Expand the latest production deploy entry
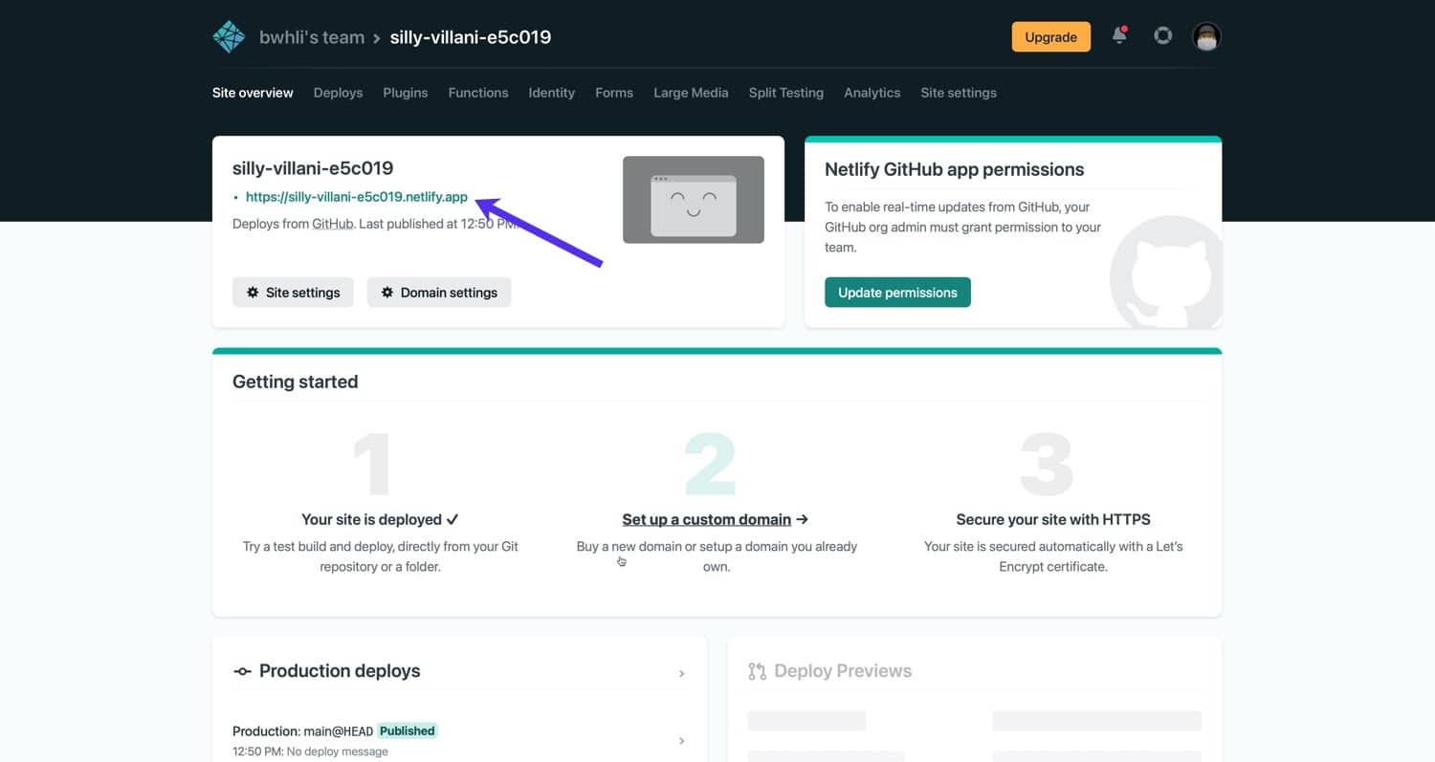Screen dimensions: 1435x762 [682, 740]
